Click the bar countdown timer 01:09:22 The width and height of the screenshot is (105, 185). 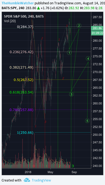pos(97,33)
